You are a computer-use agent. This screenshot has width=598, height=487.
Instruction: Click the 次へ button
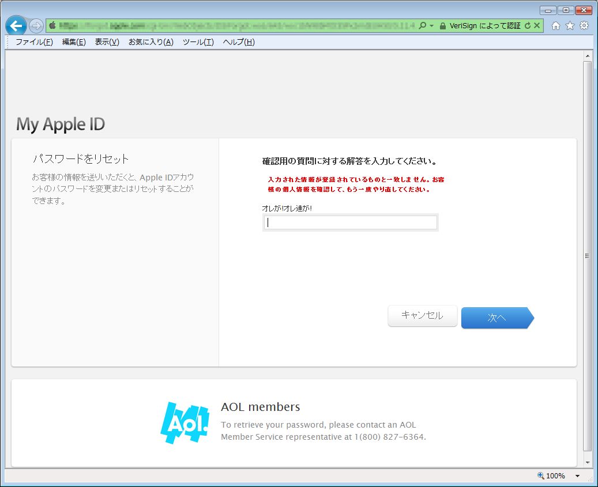pos(497,318)
